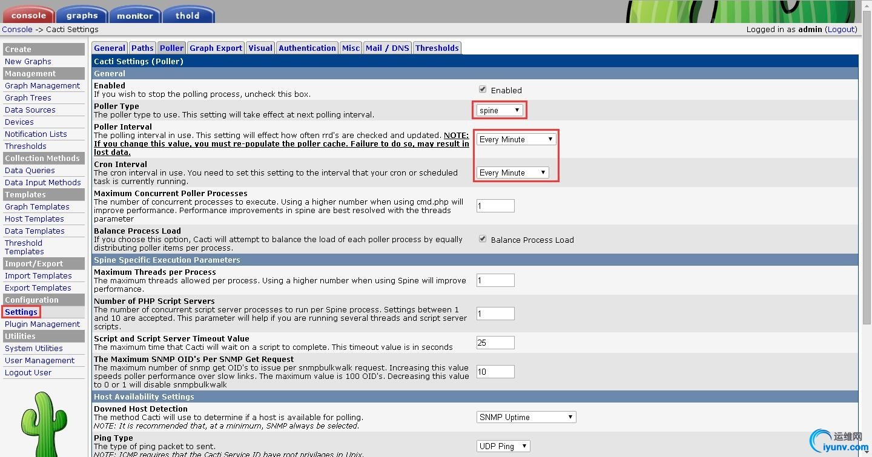Open Notification Lists in sidebar
This screenshot has height=457, width=872.
coord(36,134)
